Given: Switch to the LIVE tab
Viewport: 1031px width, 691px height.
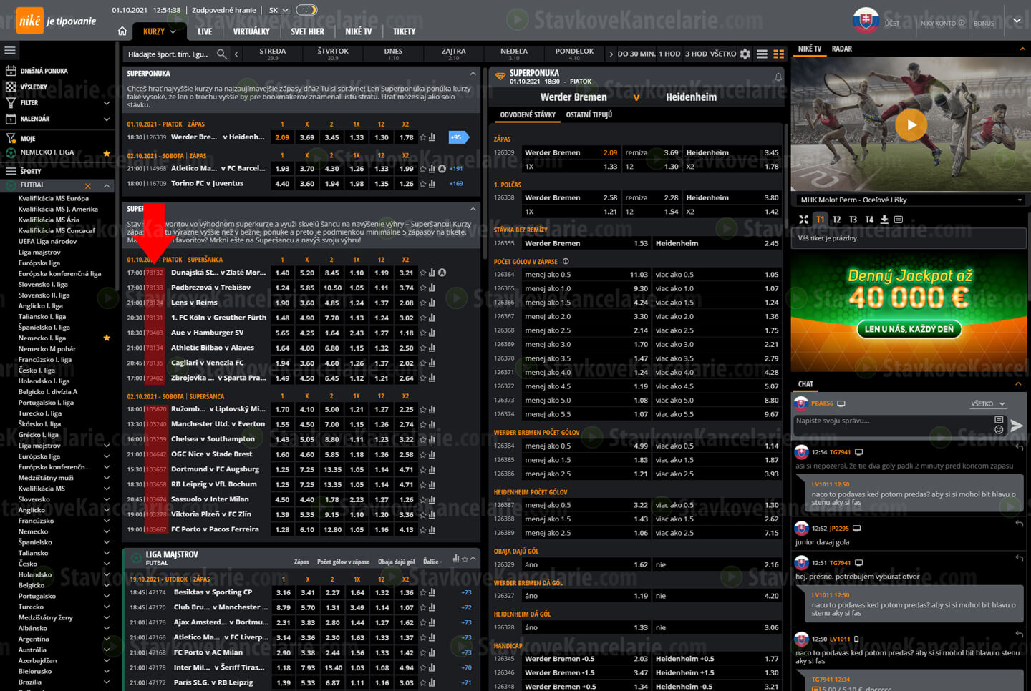Looking at the screenshot, I should coord(205,31).
